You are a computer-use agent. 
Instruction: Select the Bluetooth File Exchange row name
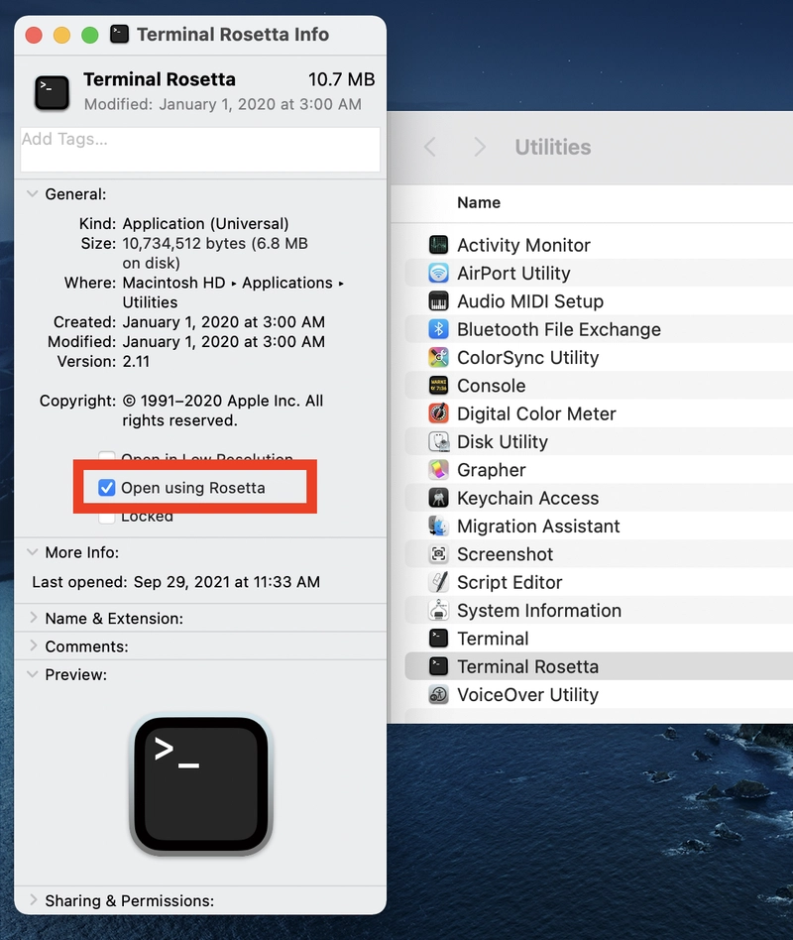(x=559, y=329)
